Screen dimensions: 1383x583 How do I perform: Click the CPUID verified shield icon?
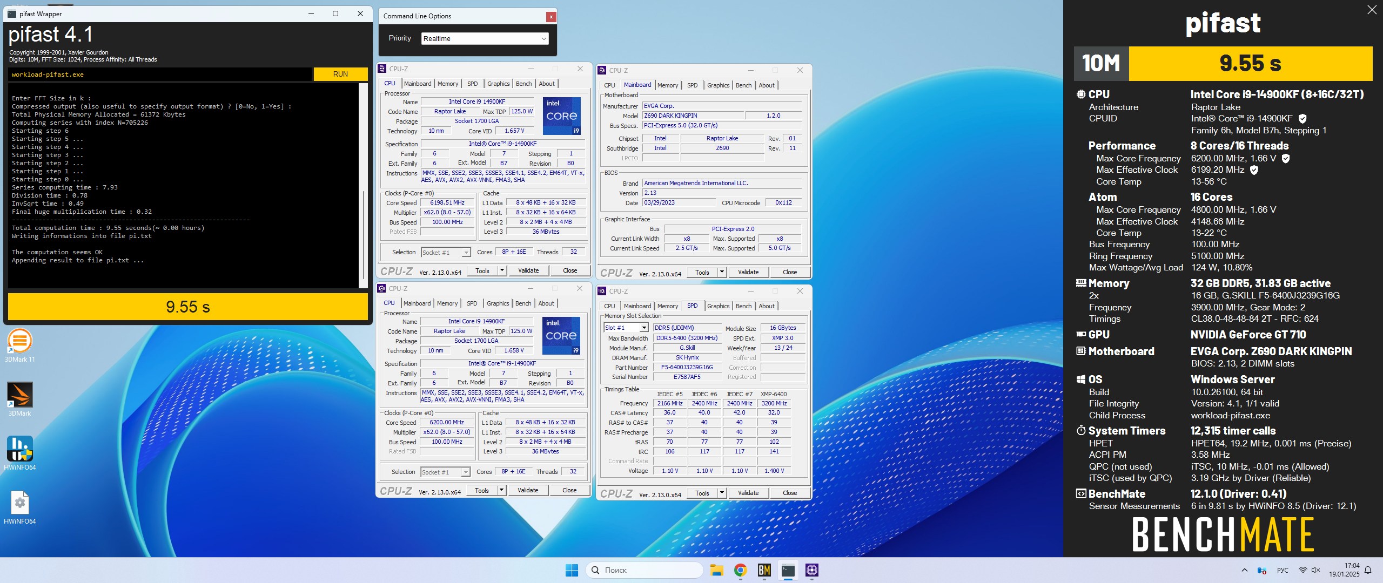pyautogui.click(x=1302, y=118)
